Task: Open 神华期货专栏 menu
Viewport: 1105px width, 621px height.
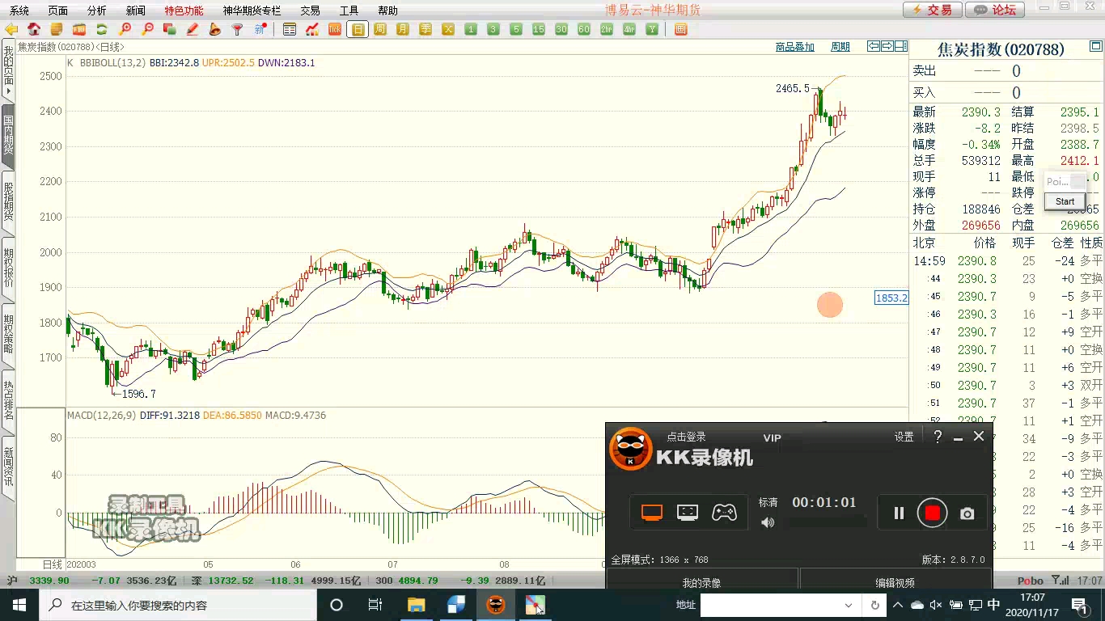Action: coord(252,11)
